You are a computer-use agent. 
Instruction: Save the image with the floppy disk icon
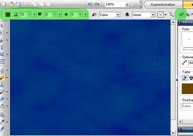(x=18, y=4)
